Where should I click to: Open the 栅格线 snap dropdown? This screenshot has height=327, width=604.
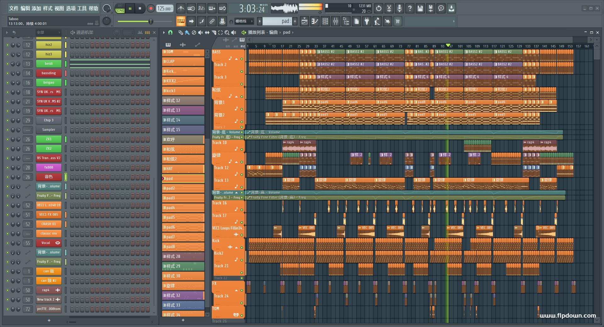[244, 21]
